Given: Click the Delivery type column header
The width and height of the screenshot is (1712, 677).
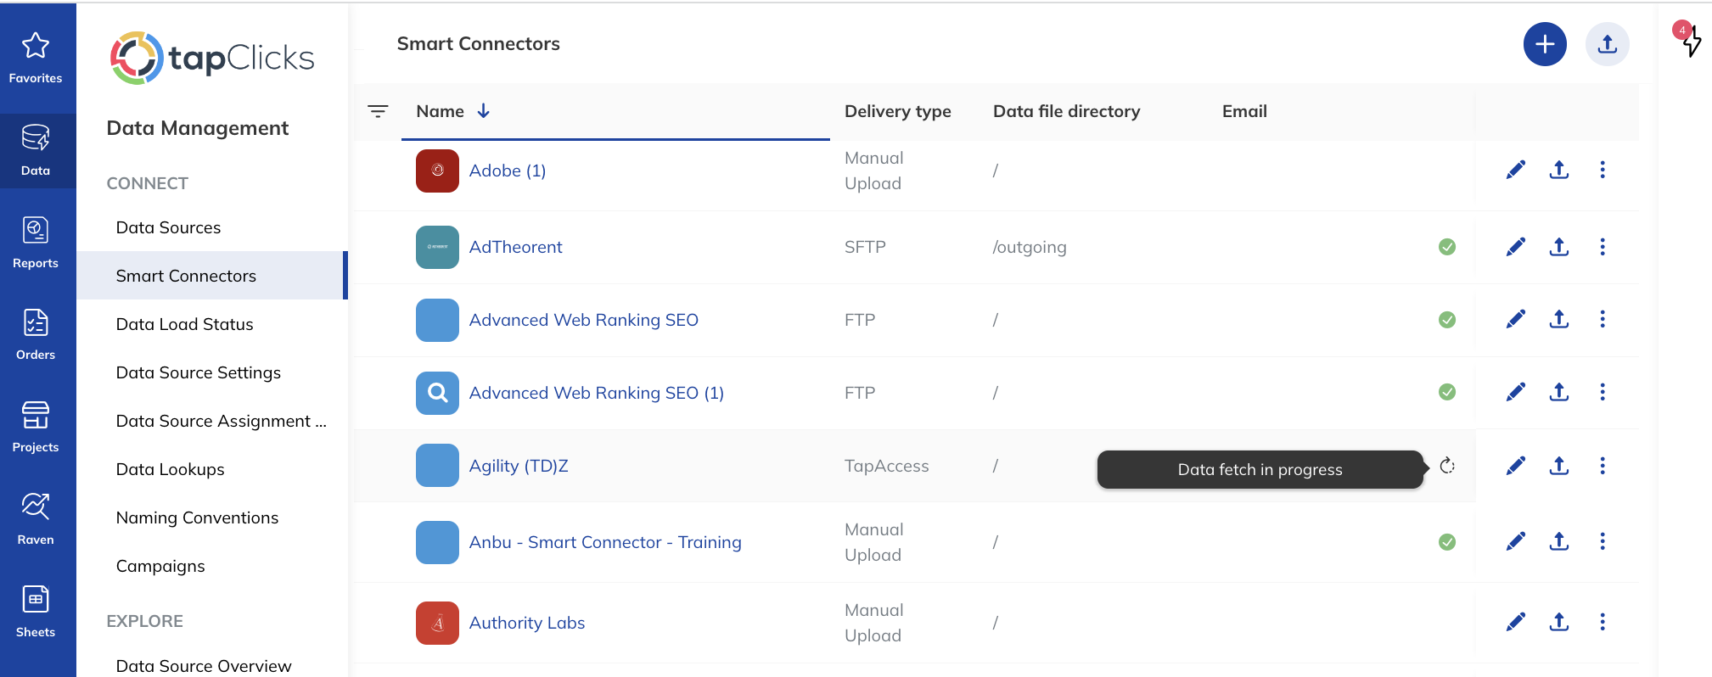Looking at the screenshot, I should [898, 111].
